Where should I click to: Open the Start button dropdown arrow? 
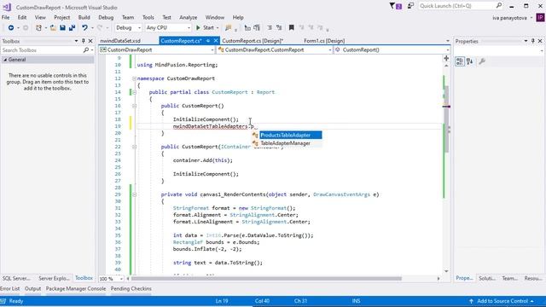[218, 27]
